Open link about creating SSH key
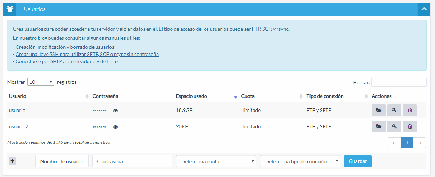The height and width of the screenshot is (177, 435). (87, 54)
